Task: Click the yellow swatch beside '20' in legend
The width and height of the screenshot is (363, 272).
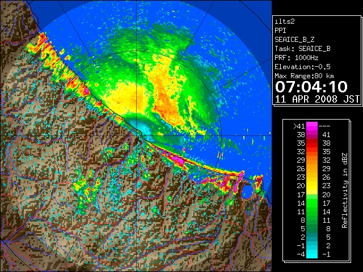Action: tap(311, 186)
